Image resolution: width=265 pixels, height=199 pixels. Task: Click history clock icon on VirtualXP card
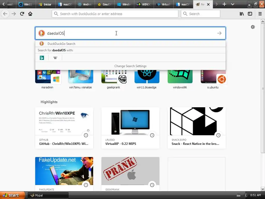(152, 135)
